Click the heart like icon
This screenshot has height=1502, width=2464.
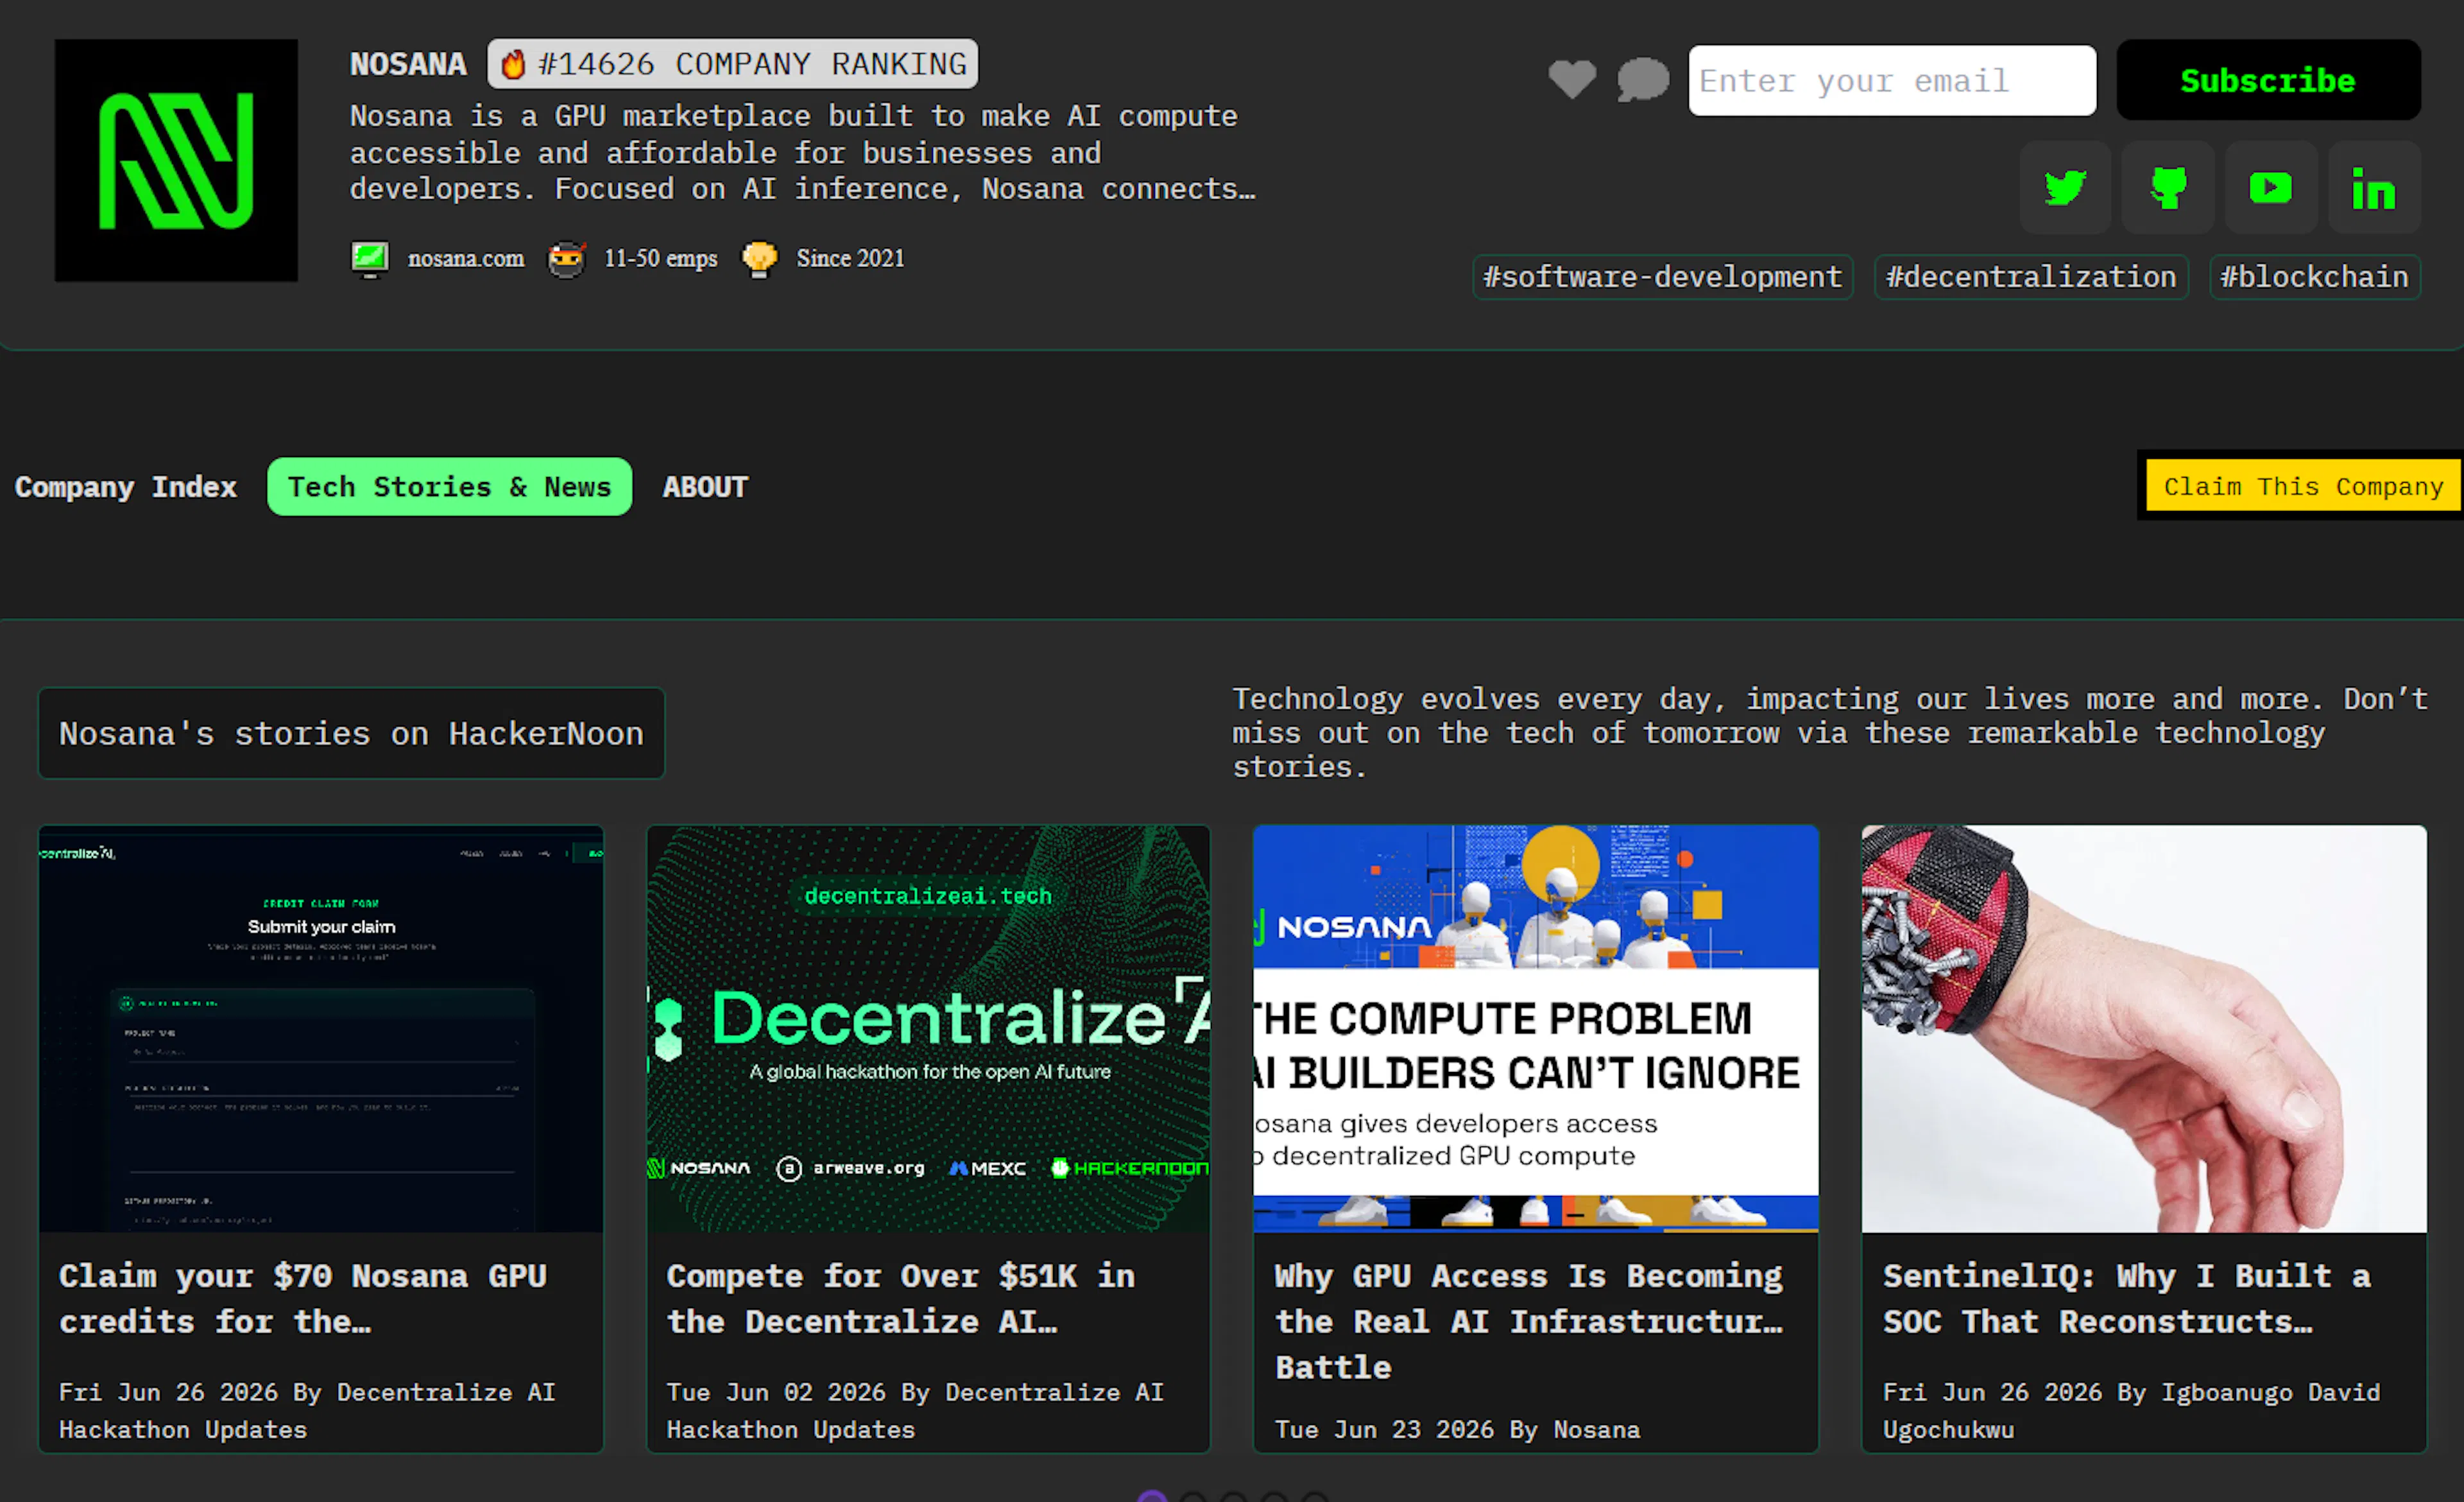click(x=1572, y=80)
